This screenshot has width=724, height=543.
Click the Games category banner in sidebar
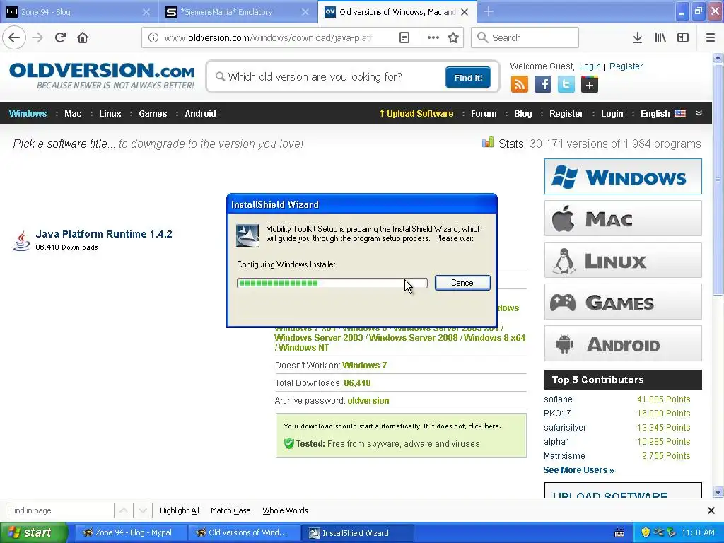pos(623,301)
